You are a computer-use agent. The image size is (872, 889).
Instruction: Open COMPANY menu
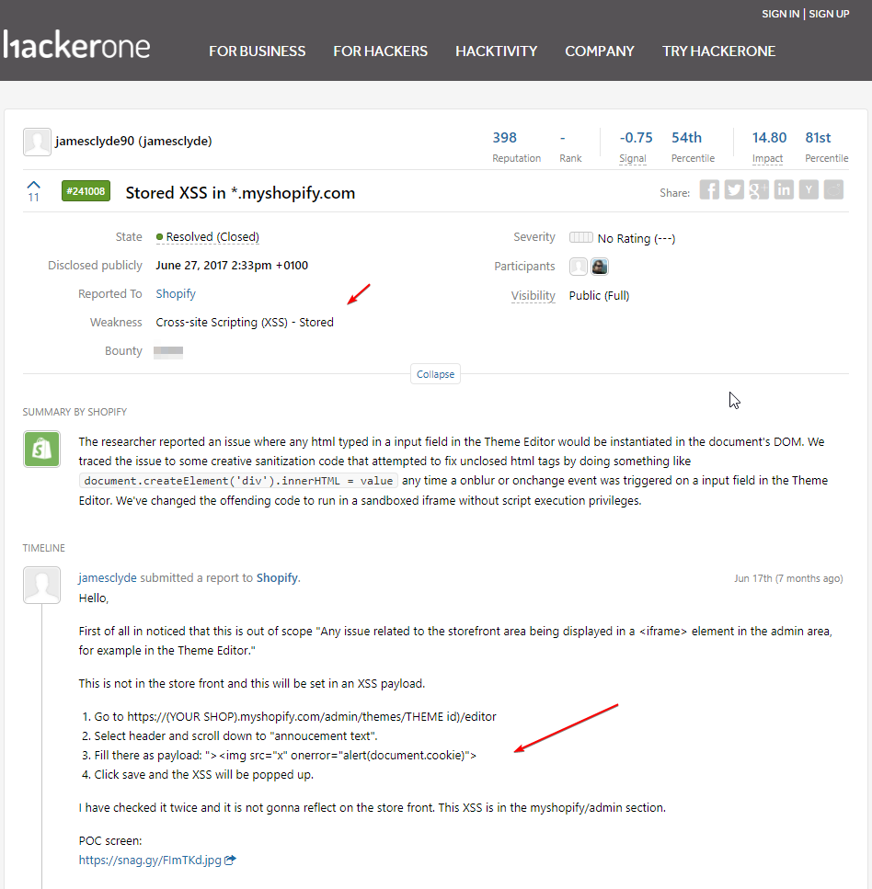(x=600, y=51)
